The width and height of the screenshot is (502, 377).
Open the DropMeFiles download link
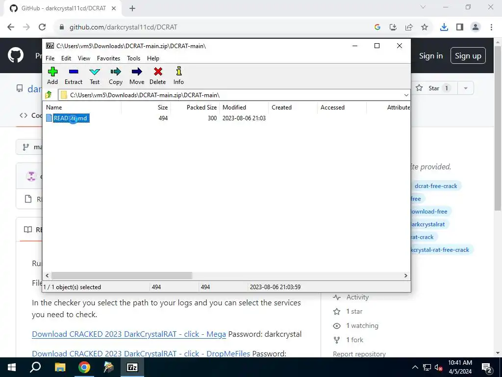tap(141, 353)
